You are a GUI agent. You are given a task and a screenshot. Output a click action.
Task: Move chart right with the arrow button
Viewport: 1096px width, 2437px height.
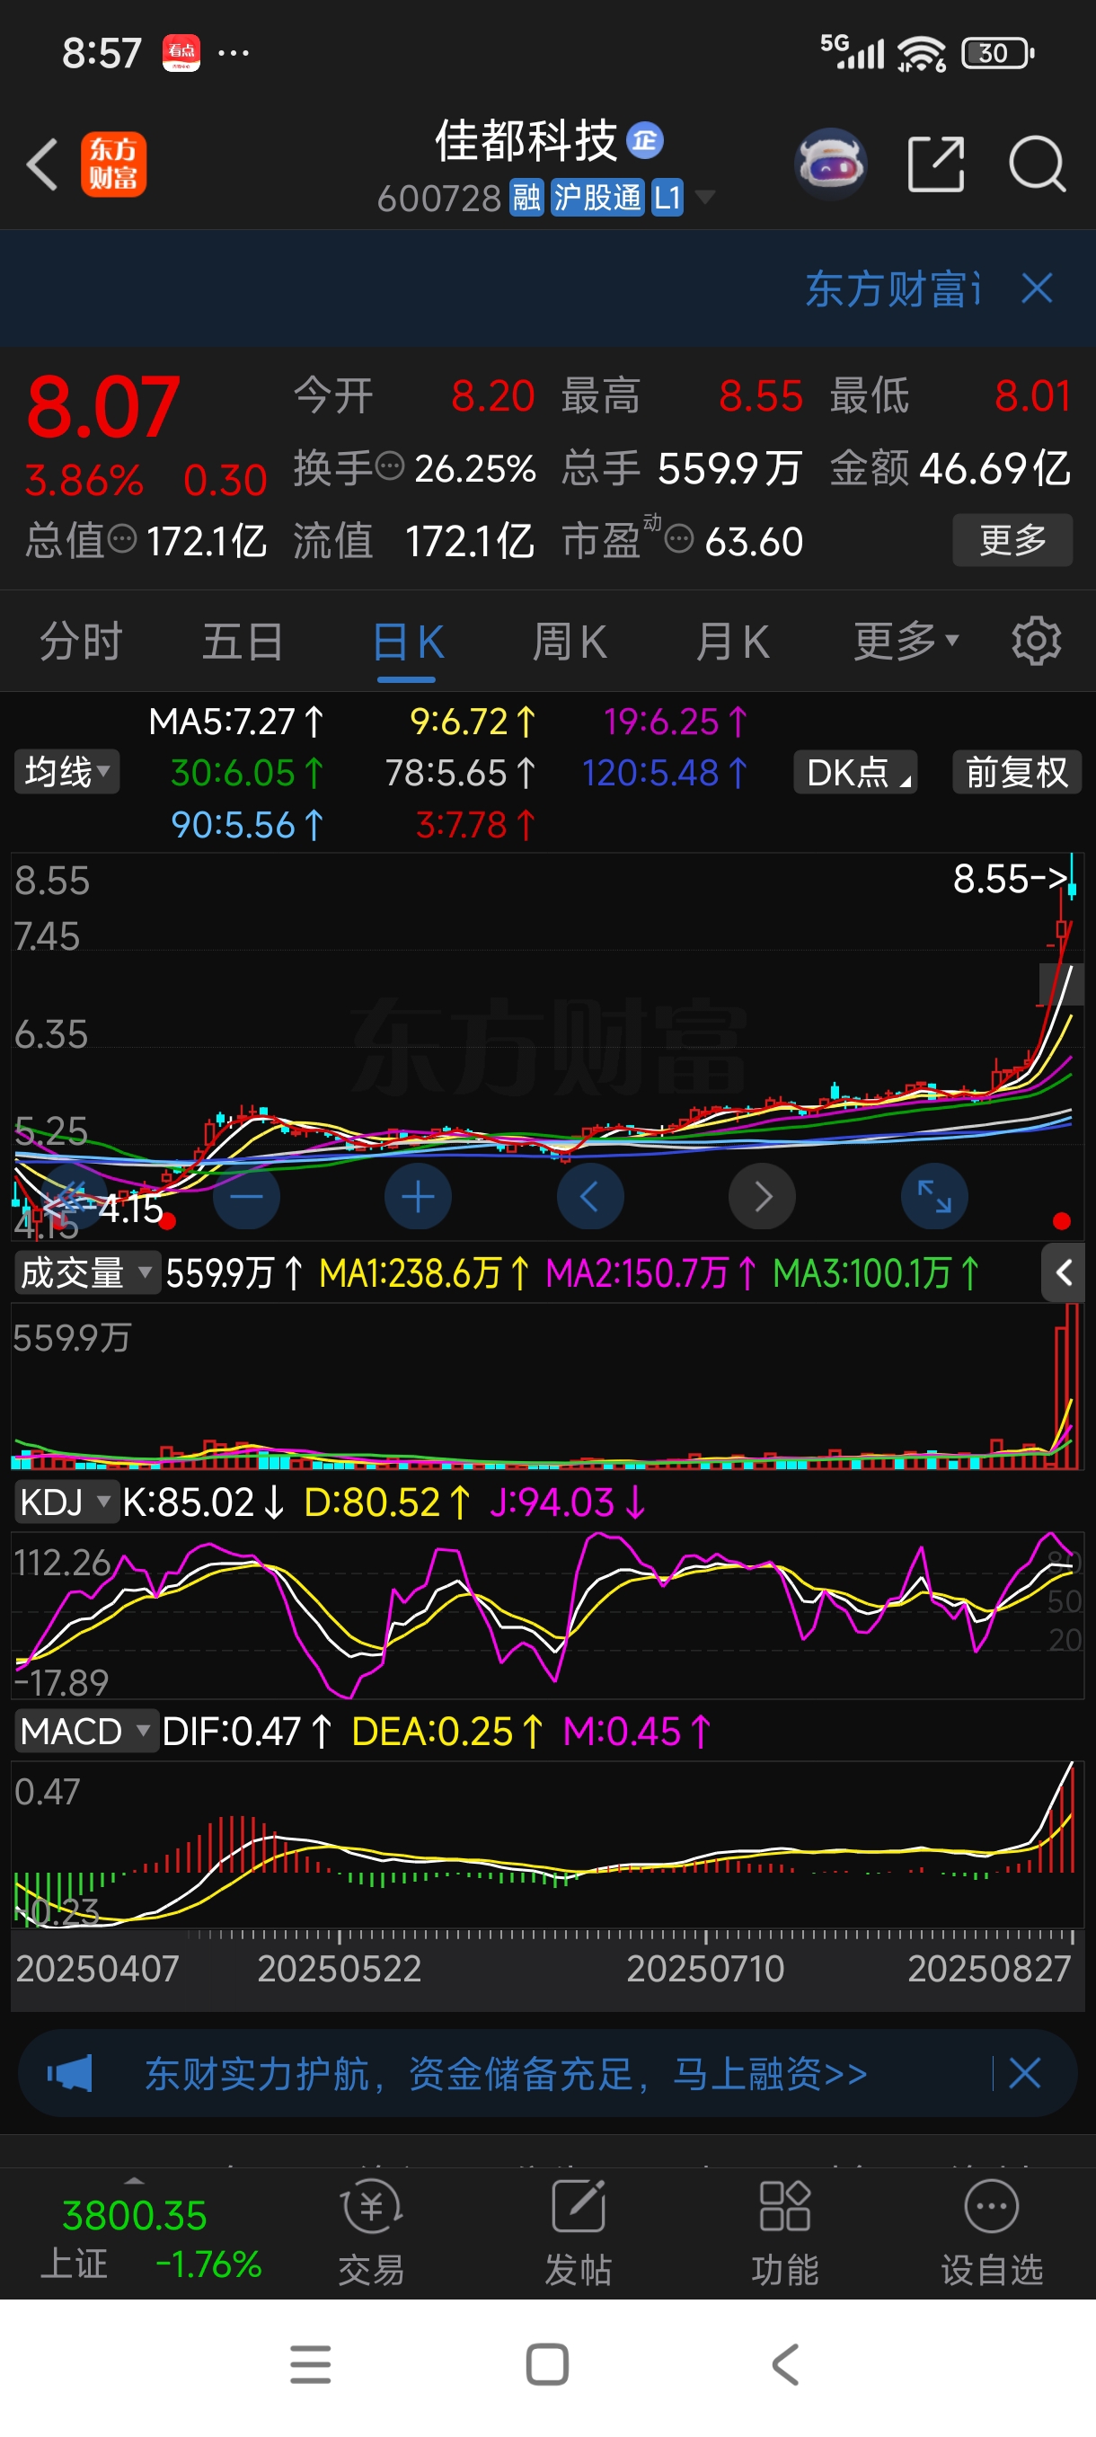762,1197
